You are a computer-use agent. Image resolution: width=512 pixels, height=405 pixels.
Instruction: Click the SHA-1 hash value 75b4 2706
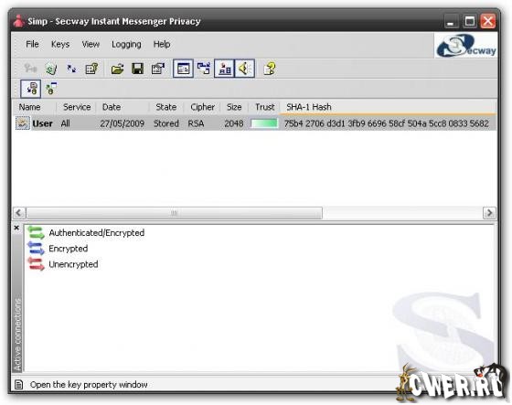[x=386, y=123]
